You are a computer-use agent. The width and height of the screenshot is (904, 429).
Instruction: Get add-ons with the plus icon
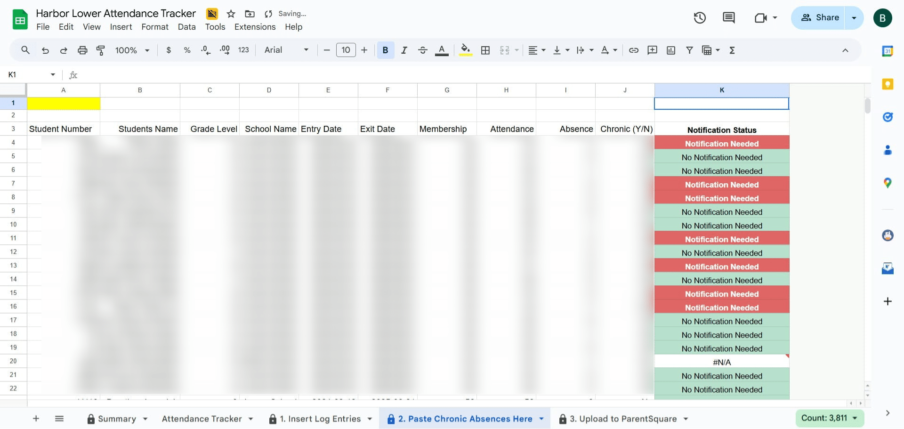point(888,301)
